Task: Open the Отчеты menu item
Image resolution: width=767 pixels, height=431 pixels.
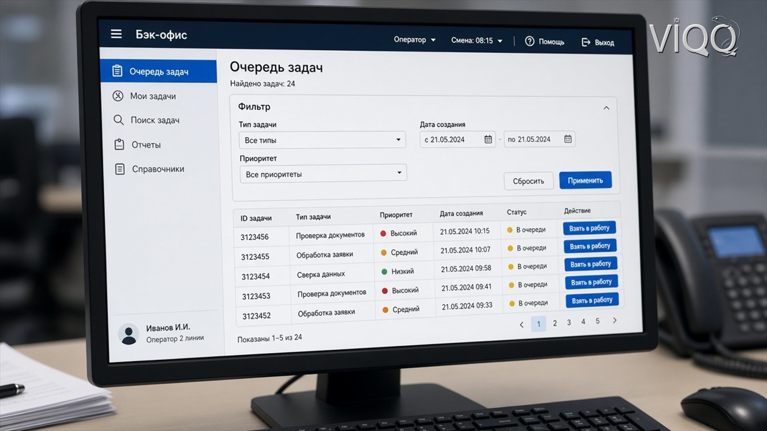Action: click(146, 145)
